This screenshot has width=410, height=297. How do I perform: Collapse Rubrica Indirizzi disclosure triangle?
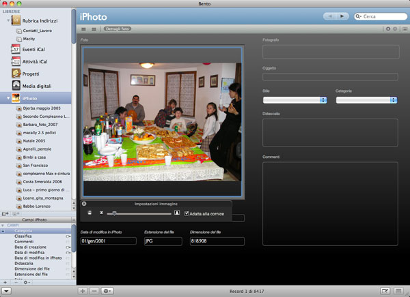pos(8,21)
